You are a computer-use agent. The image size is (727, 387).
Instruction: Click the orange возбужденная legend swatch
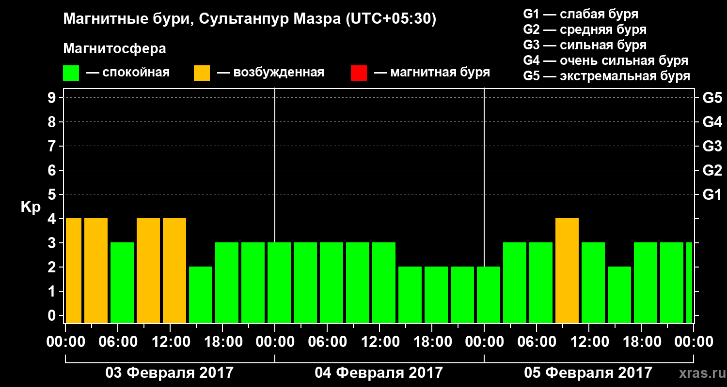(202, 73)
